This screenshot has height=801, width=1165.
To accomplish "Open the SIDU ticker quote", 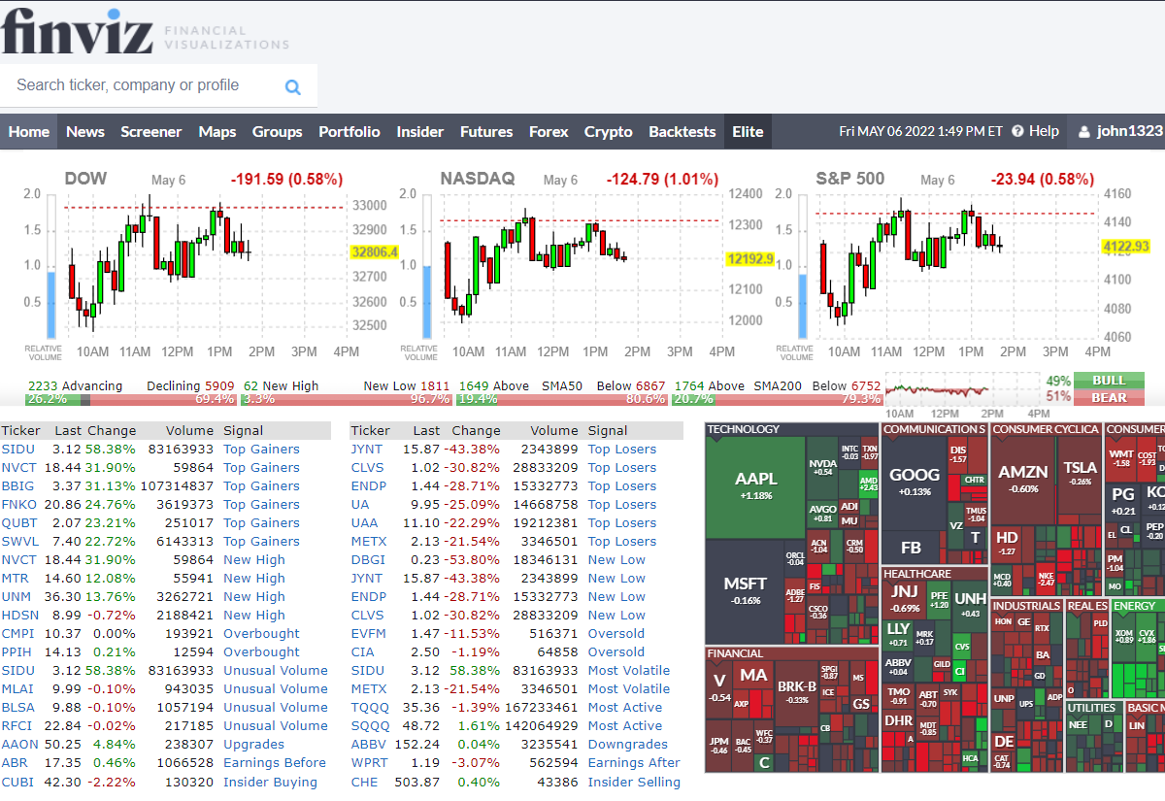I will [18, 449].
